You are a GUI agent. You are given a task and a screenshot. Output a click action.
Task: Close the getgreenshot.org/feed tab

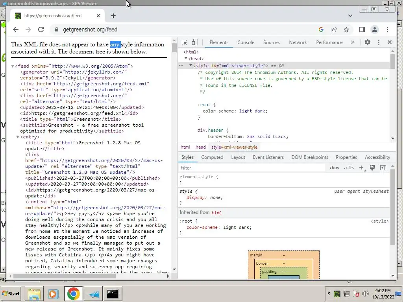98,16
